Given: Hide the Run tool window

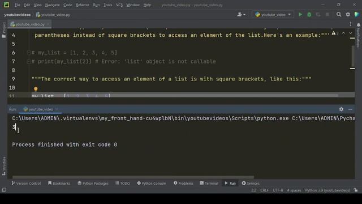Looking at the screenshot, I should 350,109.
